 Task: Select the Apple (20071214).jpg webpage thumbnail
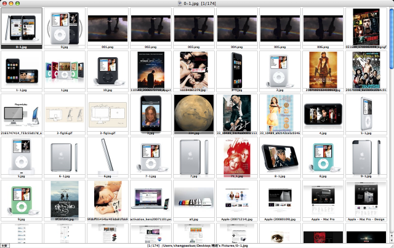237,201
